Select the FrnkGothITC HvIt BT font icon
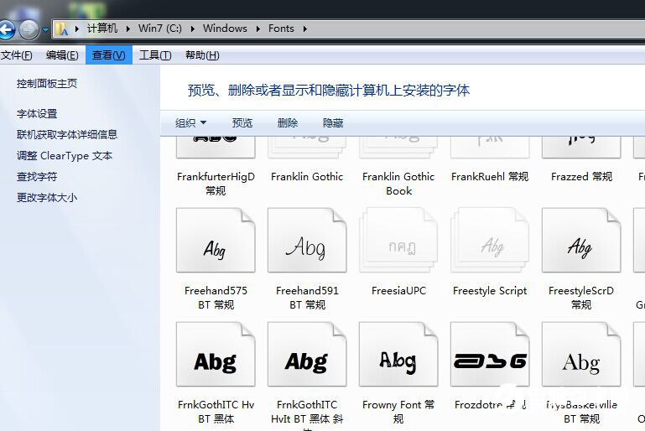This screenshot has height=431, width=645. point(307,354)
